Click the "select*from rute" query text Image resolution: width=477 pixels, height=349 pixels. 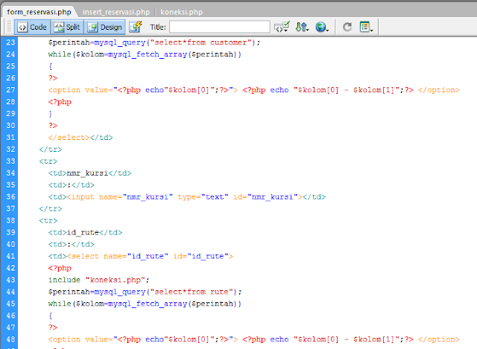pos(192,292)
